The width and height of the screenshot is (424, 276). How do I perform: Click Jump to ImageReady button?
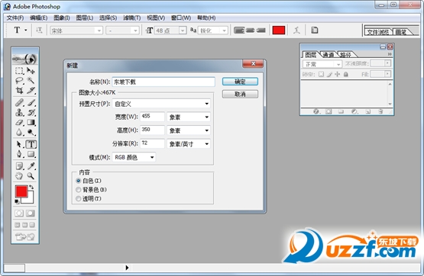click(x=25, y=236)
